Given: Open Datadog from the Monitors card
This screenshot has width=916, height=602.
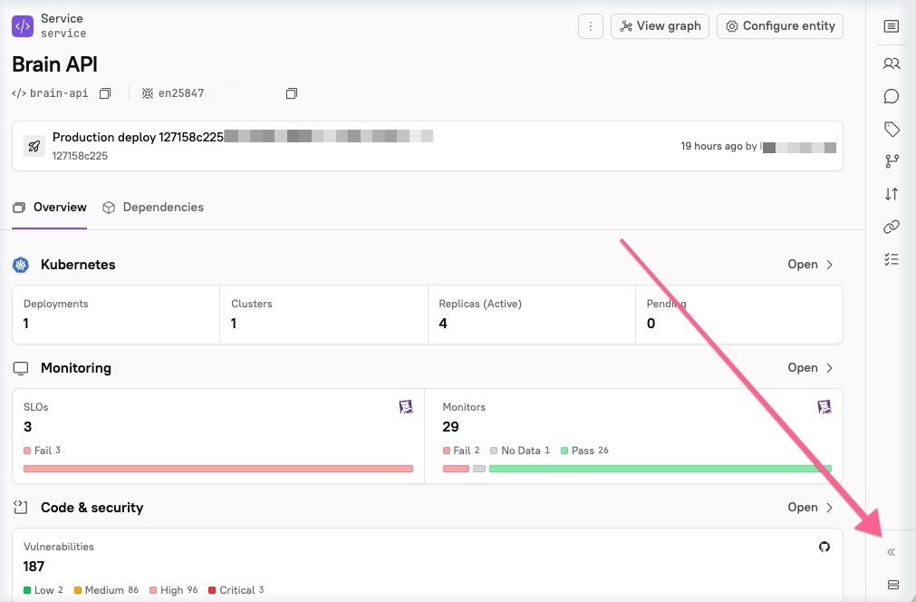Looking at the screenshot, I should (x=824, y=406).
